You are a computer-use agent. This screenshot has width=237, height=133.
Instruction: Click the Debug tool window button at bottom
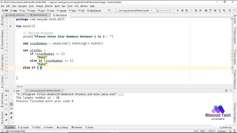(x=63, y=127)
